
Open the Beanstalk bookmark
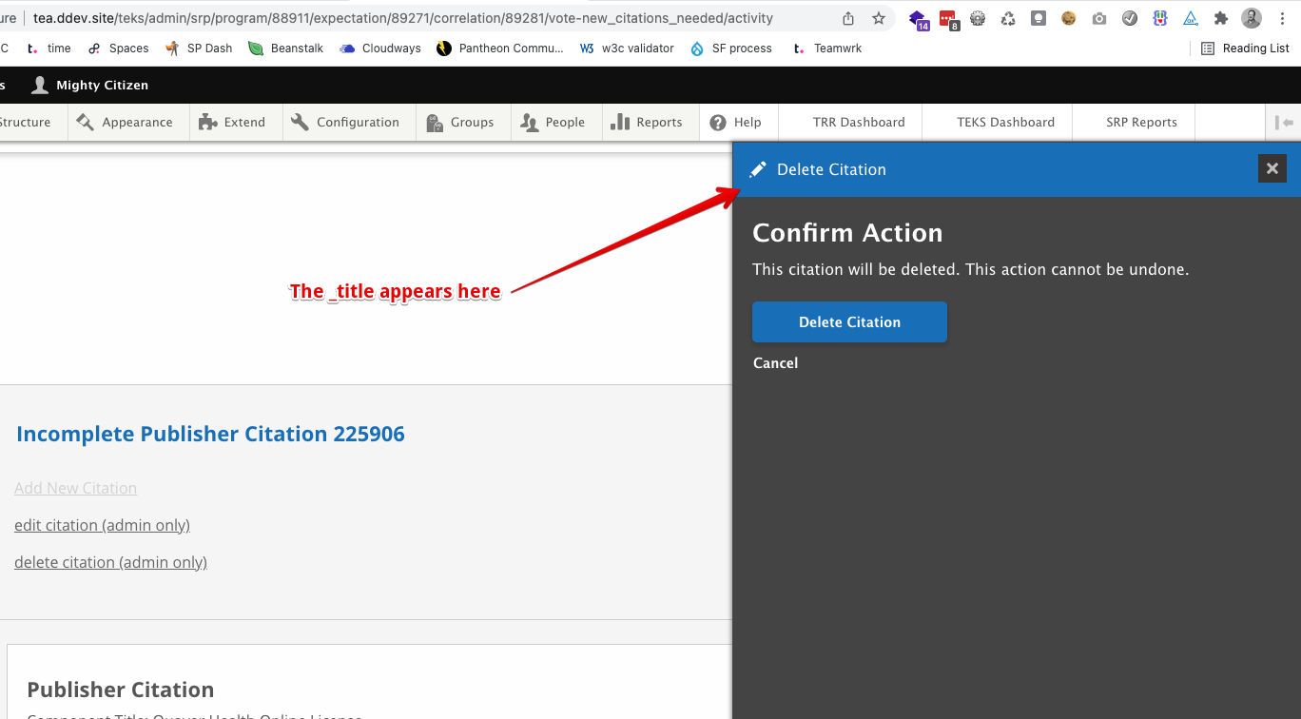point(285,49)
